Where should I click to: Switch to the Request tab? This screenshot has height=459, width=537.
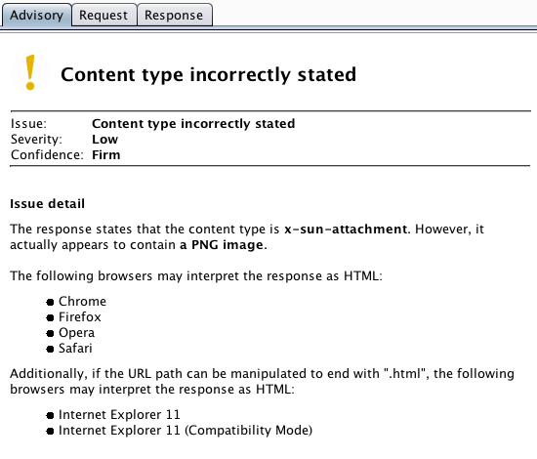coord(104,15)
